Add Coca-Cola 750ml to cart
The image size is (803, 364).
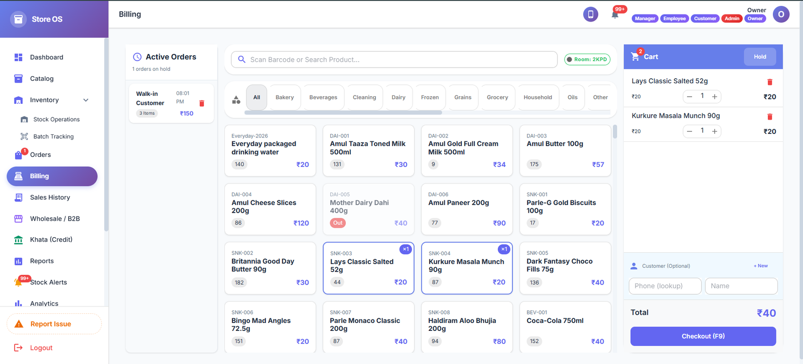(565, 326)
